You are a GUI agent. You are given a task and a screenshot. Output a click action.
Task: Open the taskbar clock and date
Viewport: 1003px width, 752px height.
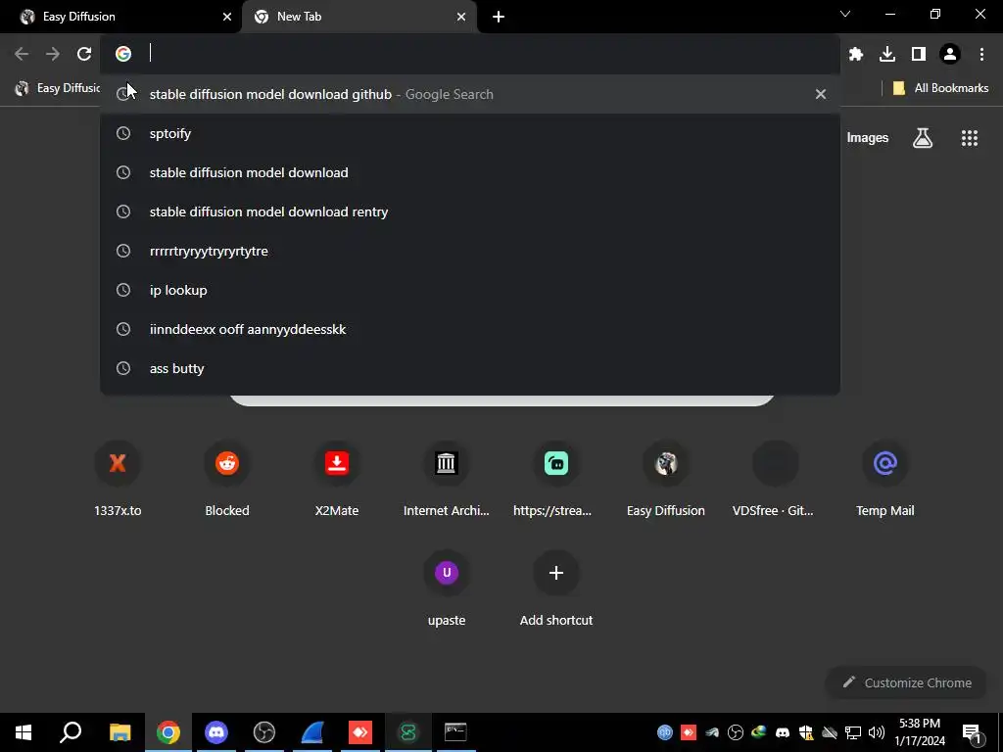point(919,732)
